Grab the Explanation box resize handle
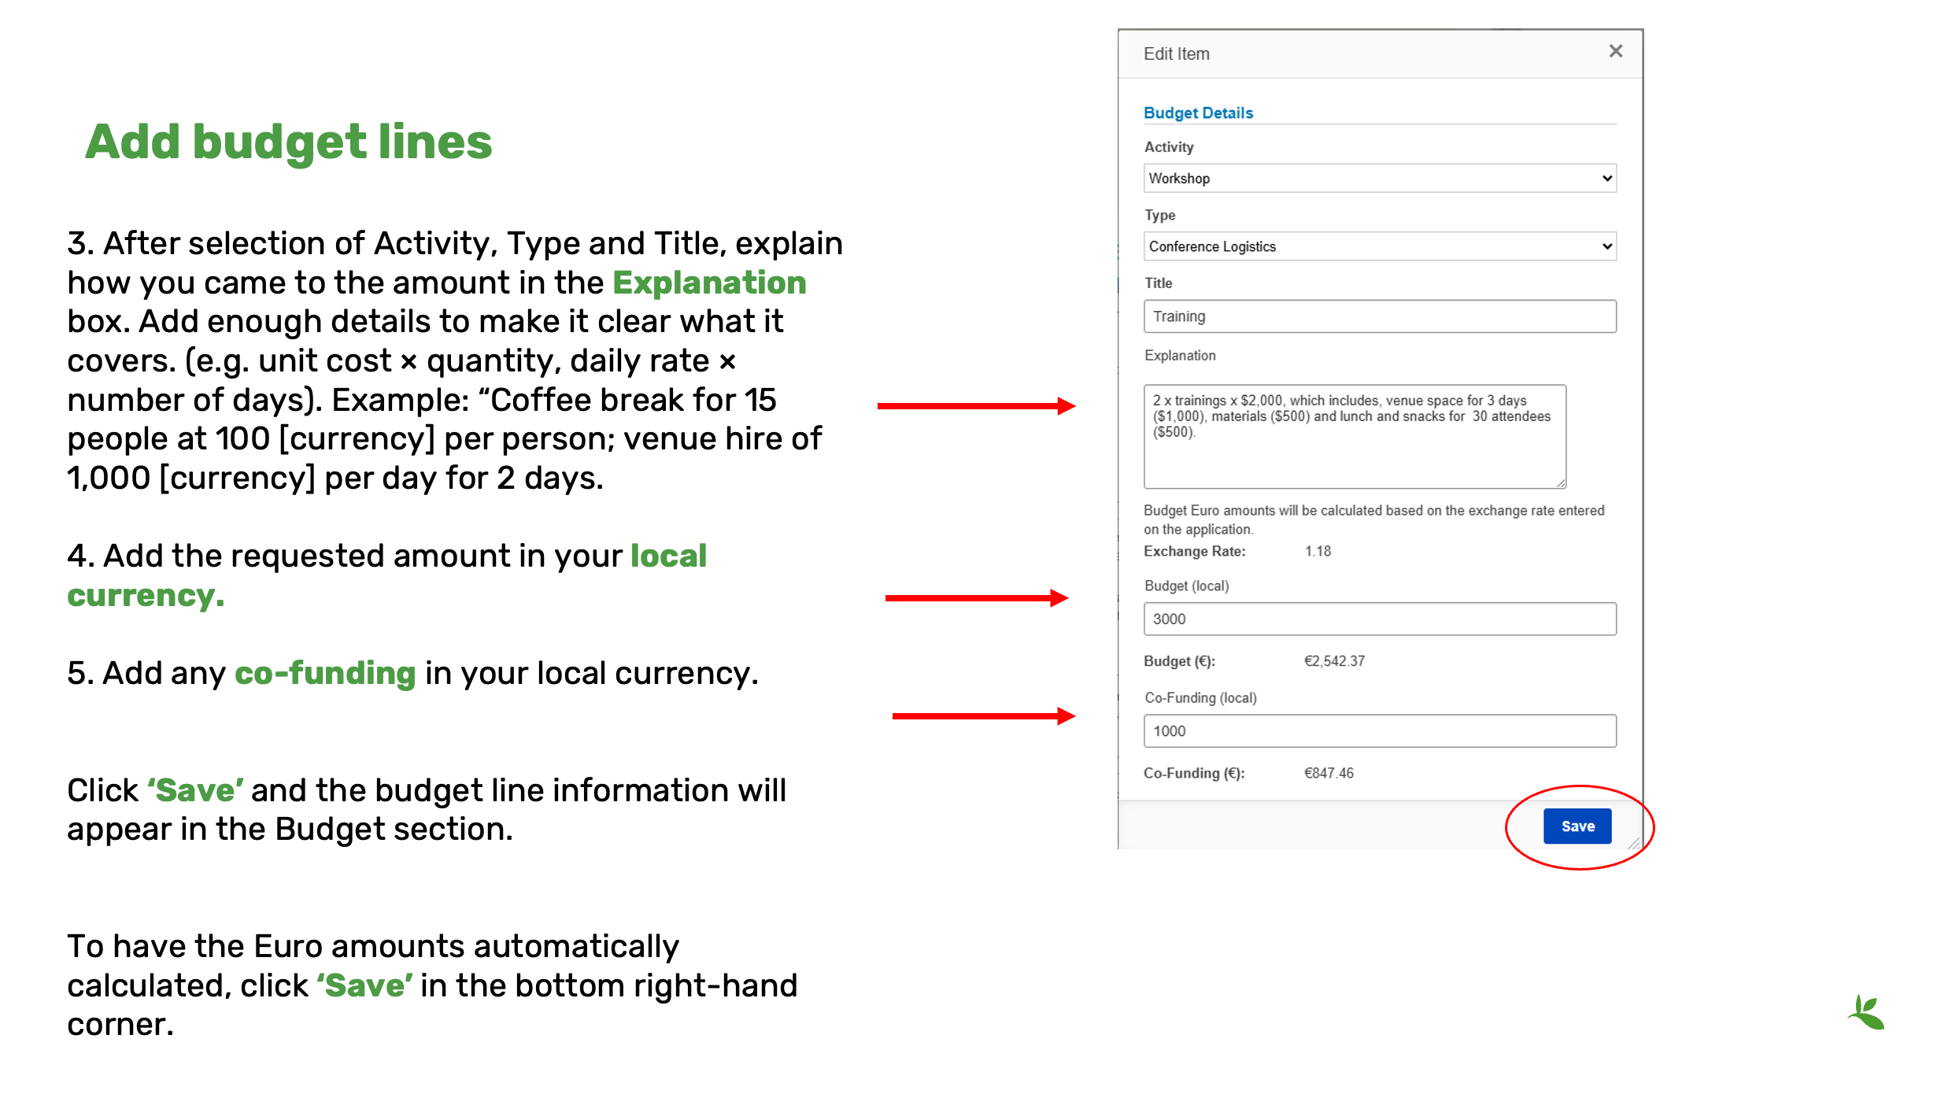The height and width of the screenshot is (1098, 1952). click(1561, 483)
